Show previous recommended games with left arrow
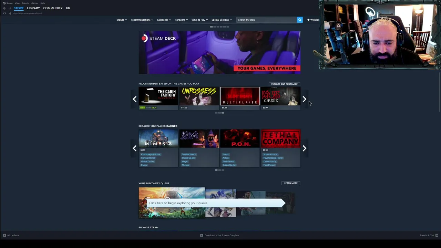Screen dimensions: 441x248 point(134,99)
